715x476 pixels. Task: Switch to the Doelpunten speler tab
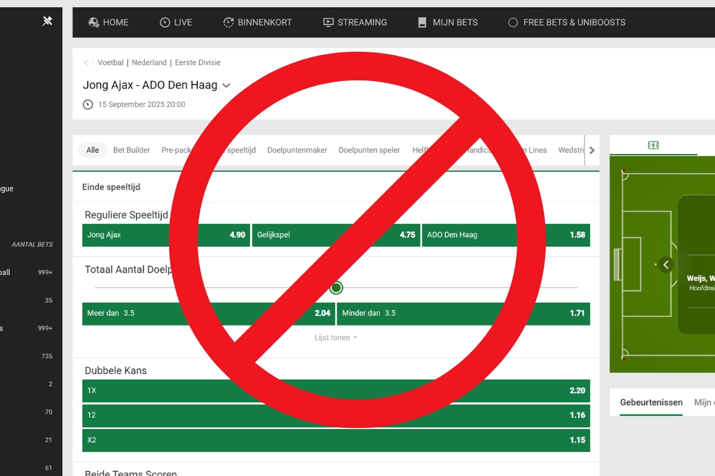pos(369,150)
